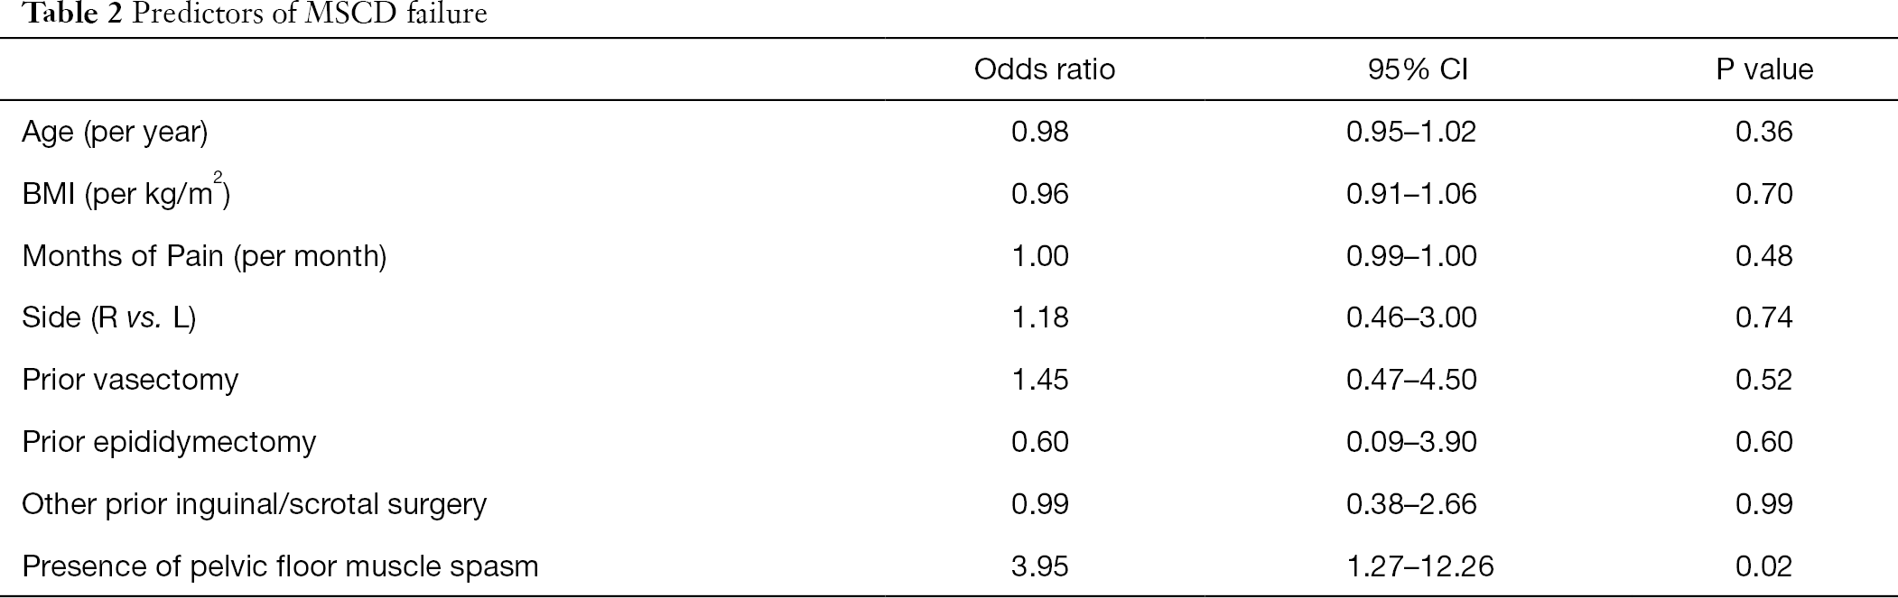
Task: Click the BMI (per kg/m²) row label
Action: tap(126, 193)
